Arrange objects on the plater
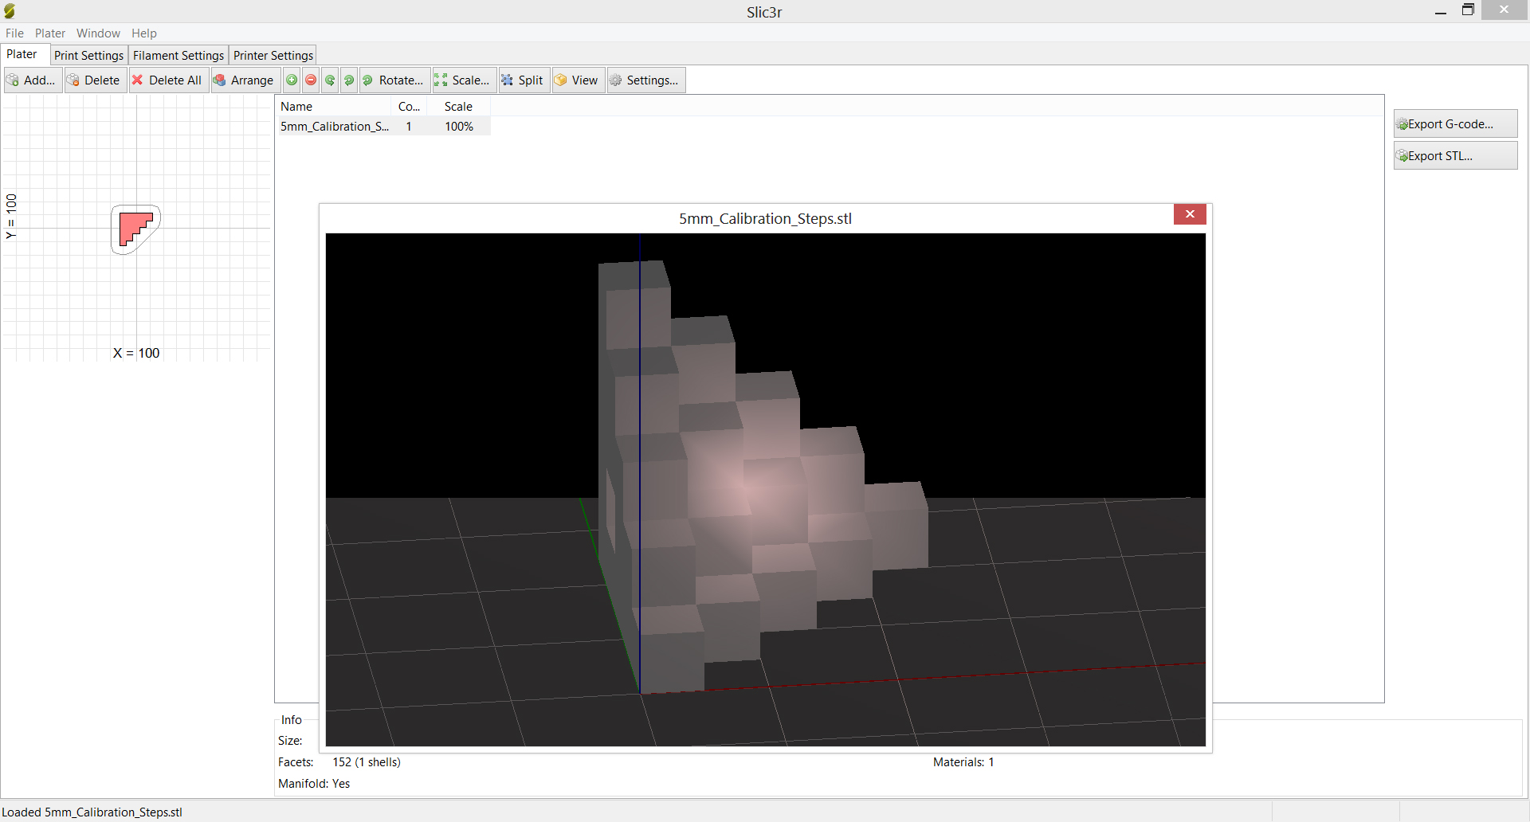Screen dimensions: 1530x822 click(245, 80)
